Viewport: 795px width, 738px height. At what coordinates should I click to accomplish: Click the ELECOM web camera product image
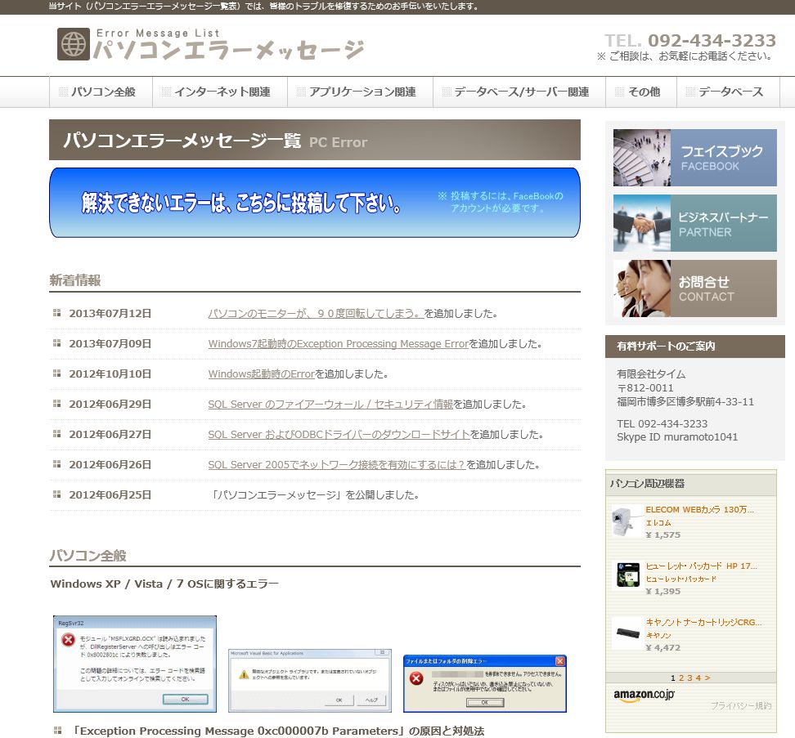click(x=626, y=521)
